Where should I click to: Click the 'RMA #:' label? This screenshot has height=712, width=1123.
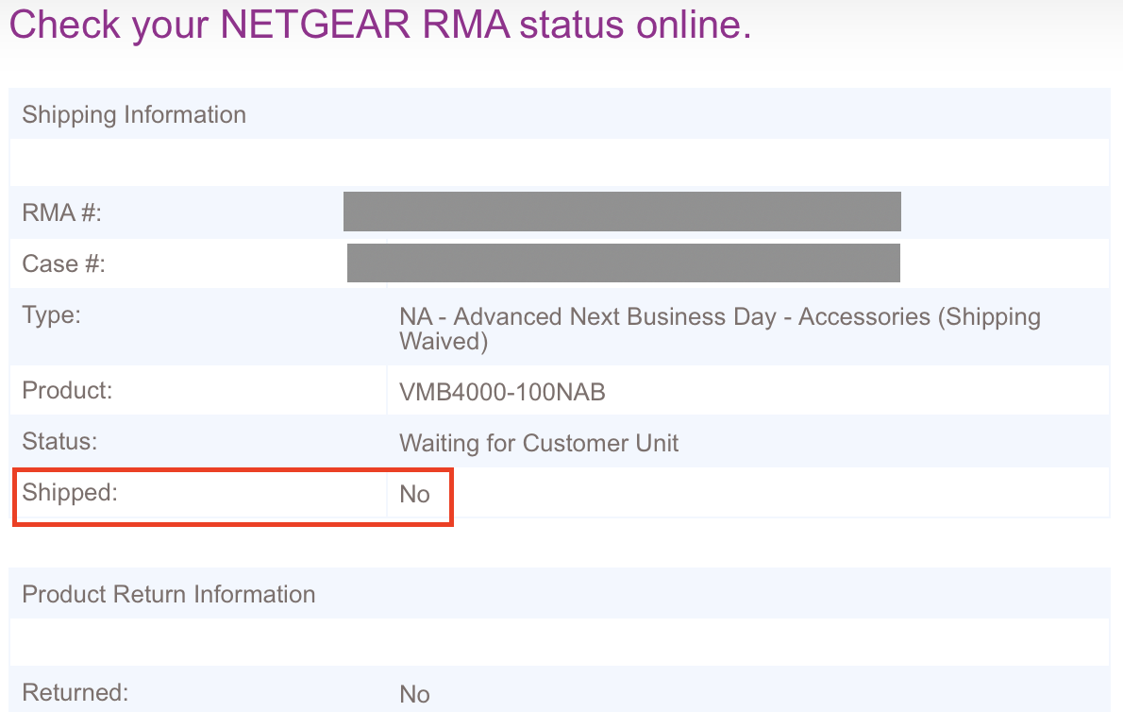pyautogui.click(x=61, y=212)
